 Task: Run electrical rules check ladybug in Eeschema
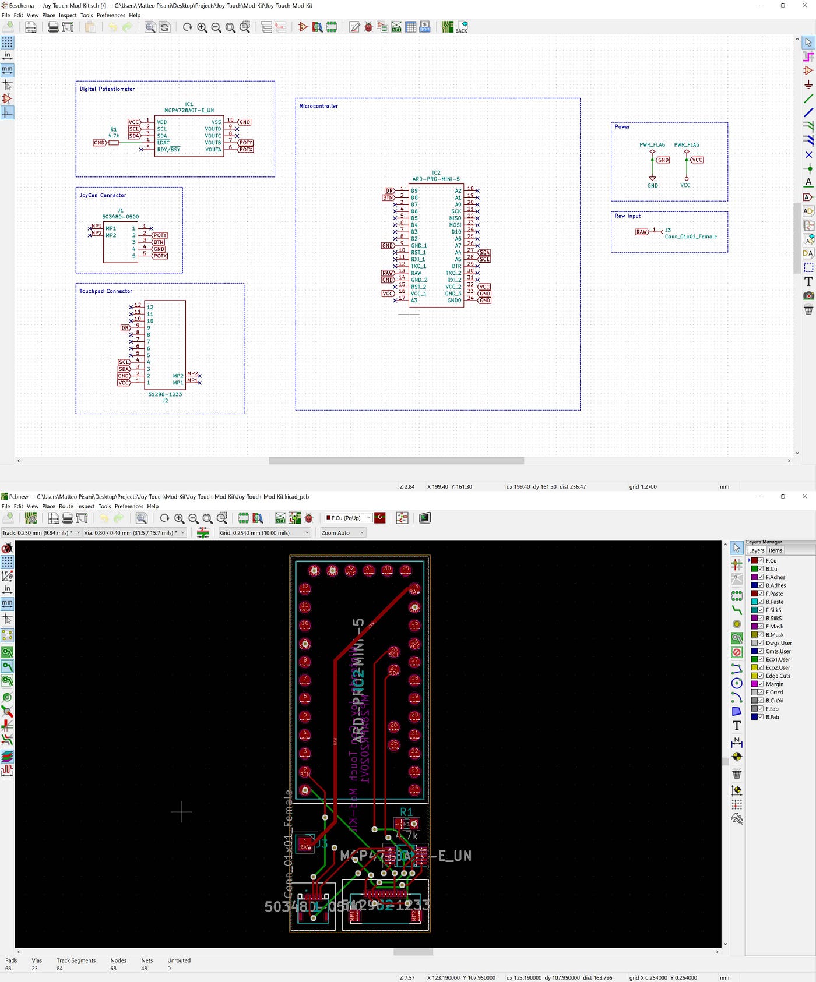click(x=368, y=27)
